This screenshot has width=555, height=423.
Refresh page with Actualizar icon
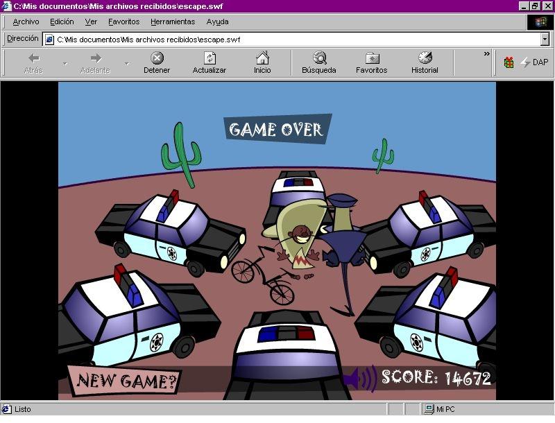click(x=210, y=58)
